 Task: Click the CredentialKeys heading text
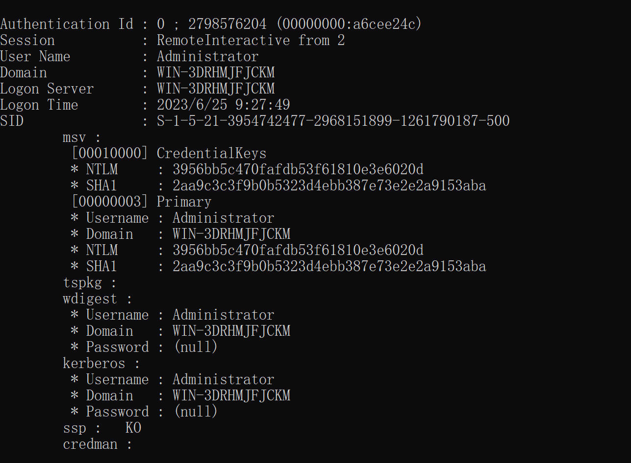[x=211, y=153]
